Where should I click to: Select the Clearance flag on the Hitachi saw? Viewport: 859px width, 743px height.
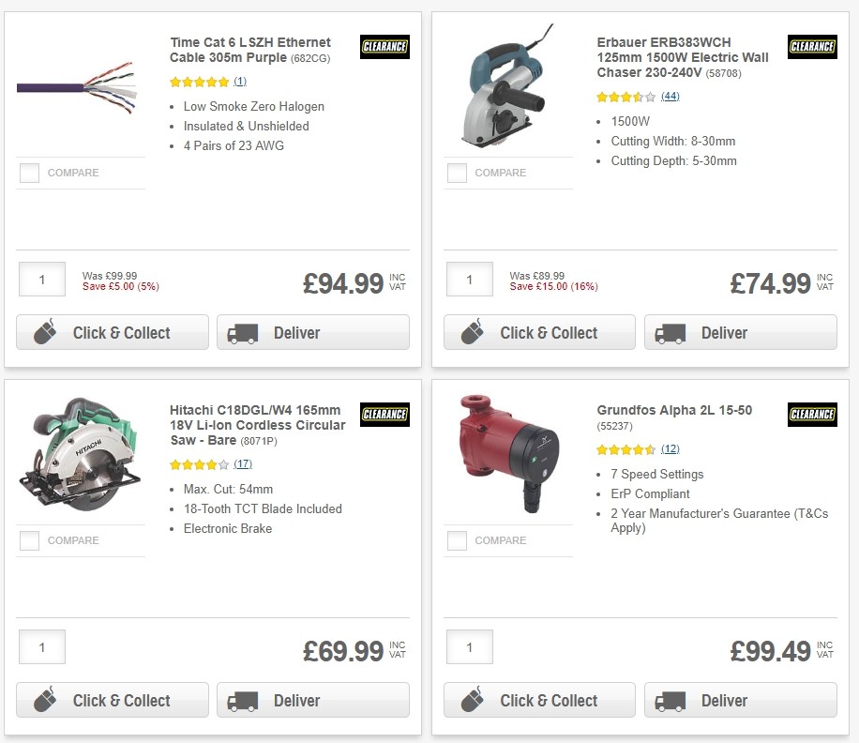pyautogui.click(x=384, y=415)
